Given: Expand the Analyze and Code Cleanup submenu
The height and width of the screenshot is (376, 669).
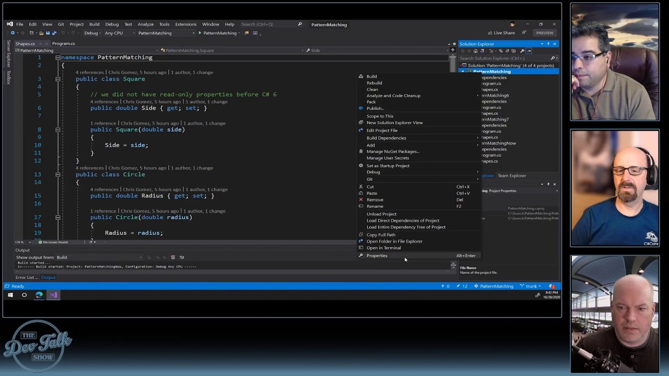Looking at the screenshot, I should (418, 96).
